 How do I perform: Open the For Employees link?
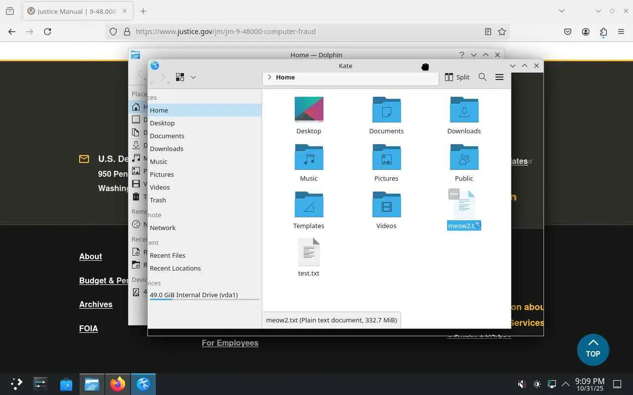click(x=230, y=343)
